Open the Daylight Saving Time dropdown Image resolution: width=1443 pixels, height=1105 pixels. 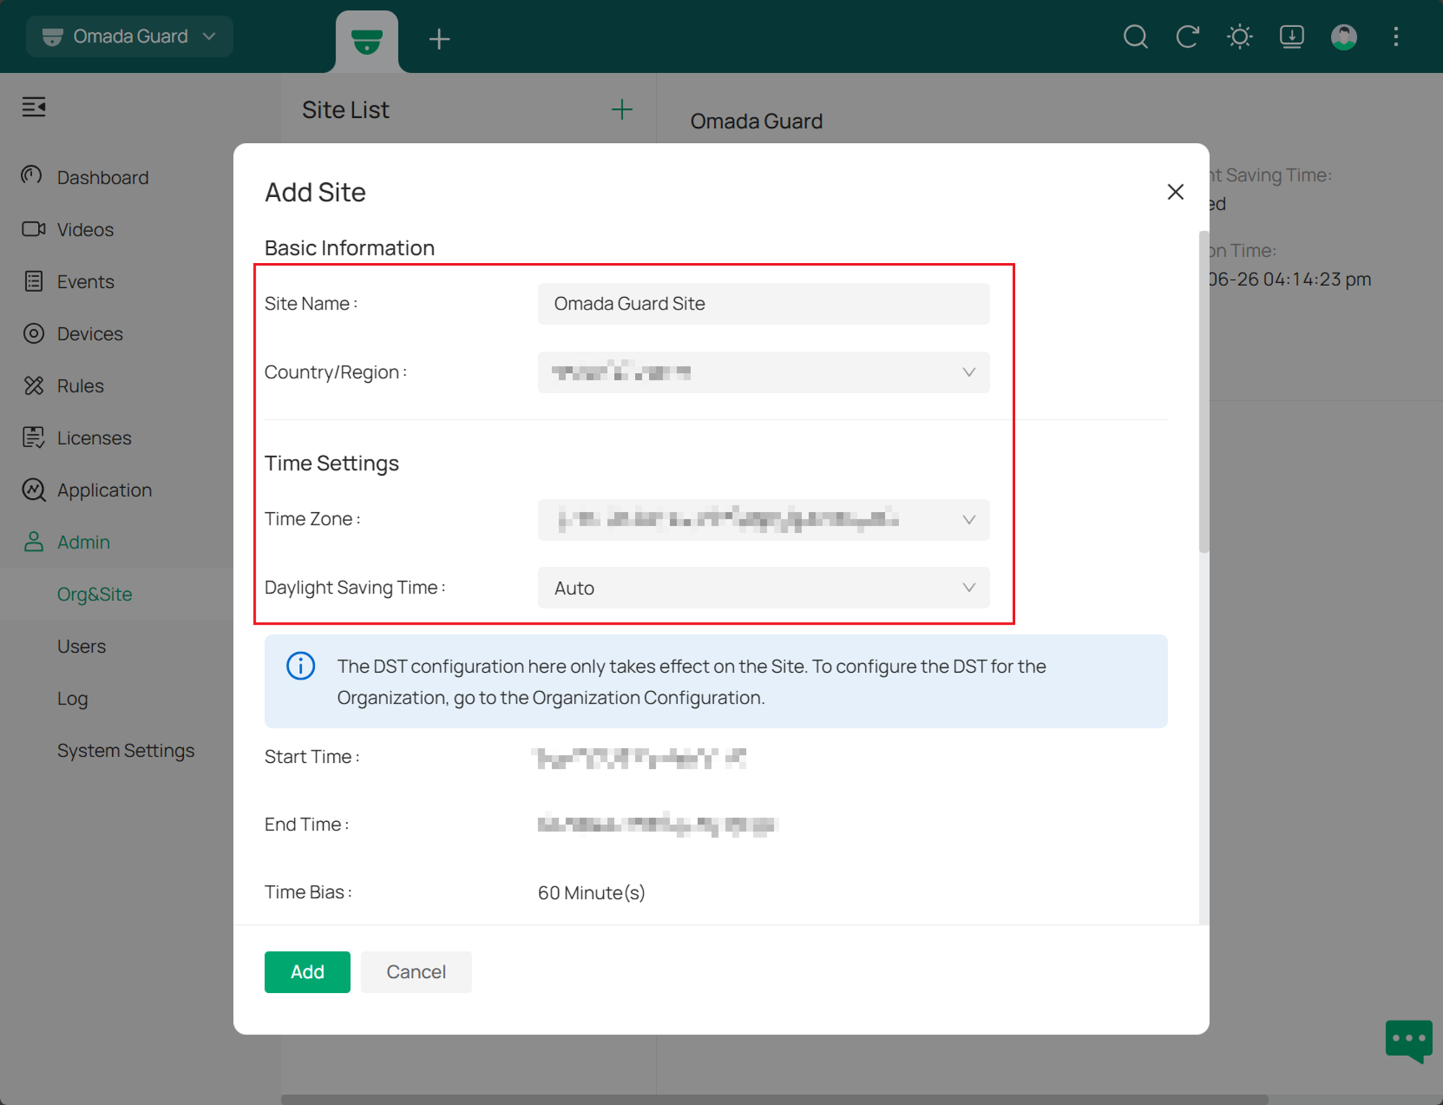coord(763,587)
